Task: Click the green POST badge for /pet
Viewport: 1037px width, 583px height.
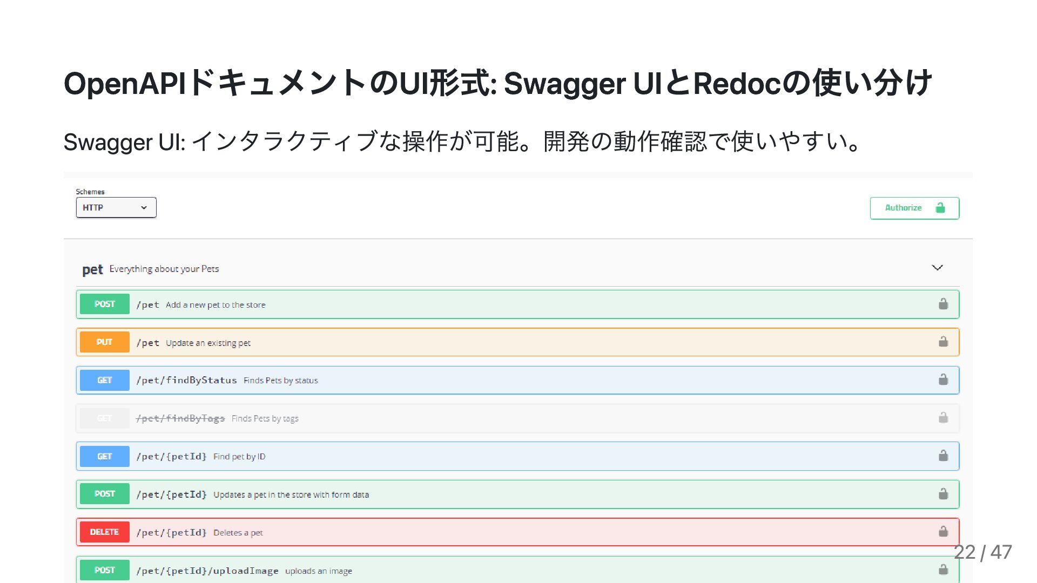Action: (x=105, y=304)
